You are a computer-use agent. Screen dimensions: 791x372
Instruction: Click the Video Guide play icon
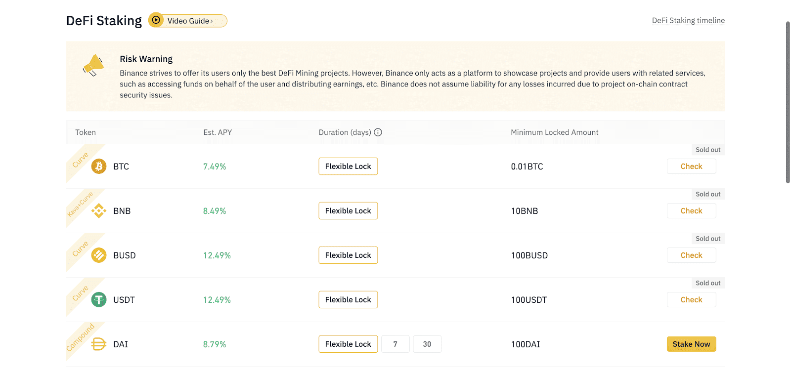point(156,20)
